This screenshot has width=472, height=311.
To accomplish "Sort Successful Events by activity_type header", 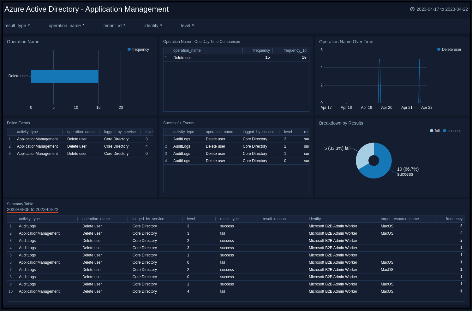I will pyautogui.click(x=184, y=132).
